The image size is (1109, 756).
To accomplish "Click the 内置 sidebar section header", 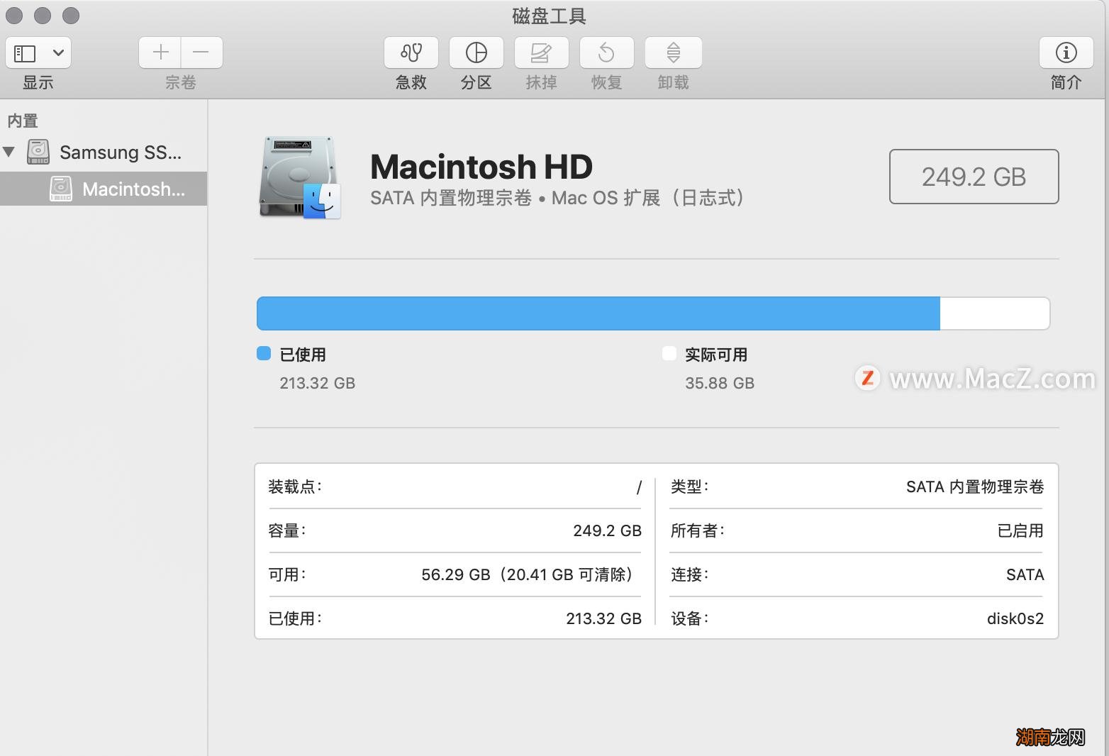I will click(23, 121).
